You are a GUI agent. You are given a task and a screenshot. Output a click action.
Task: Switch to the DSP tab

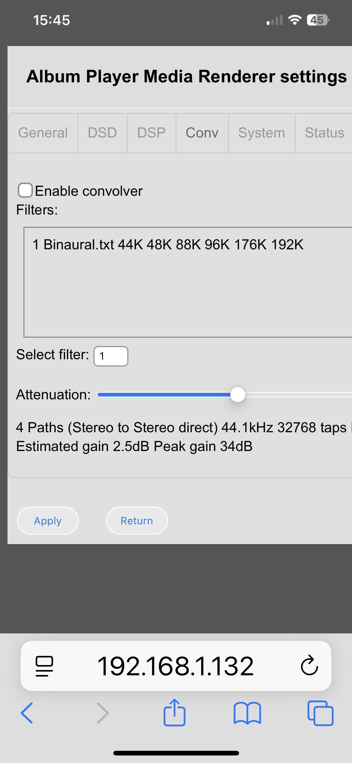click(x=151, y=133)
